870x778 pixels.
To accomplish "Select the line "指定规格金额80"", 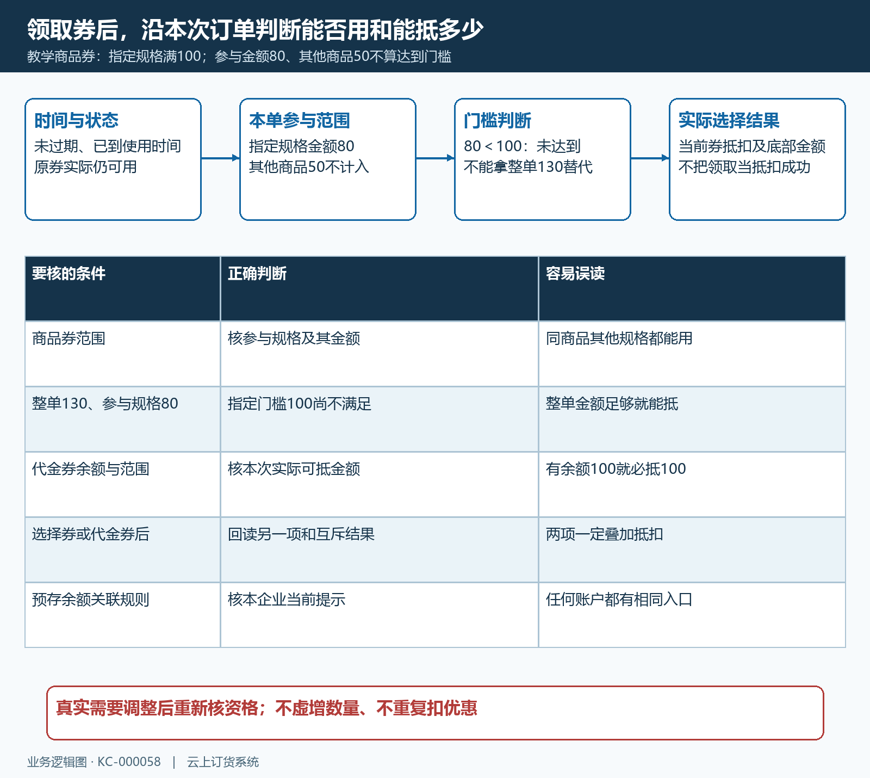I will pos(302,146).
